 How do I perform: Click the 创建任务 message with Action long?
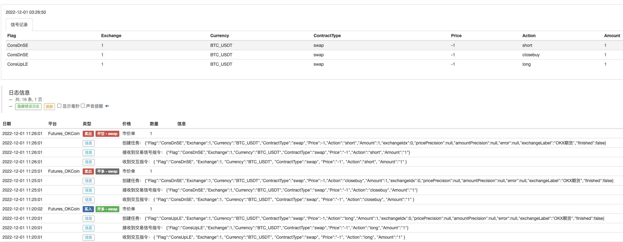(x=363, y=218)
